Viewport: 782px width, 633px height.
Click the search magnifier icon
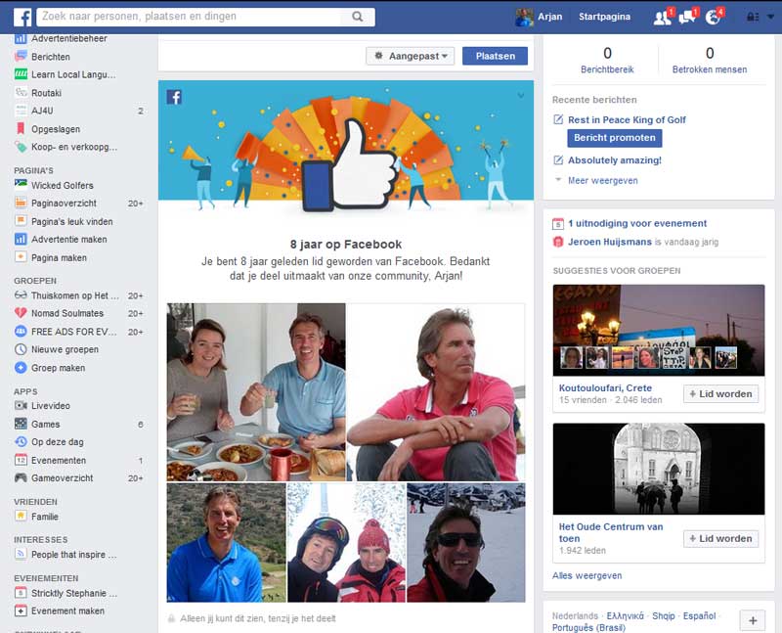click(x=357, y=17)
